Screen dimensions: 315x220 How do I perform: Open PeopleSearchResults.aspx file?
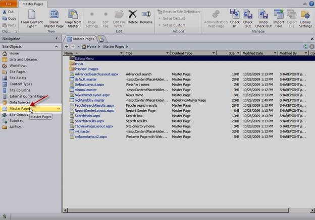(94, 105)
